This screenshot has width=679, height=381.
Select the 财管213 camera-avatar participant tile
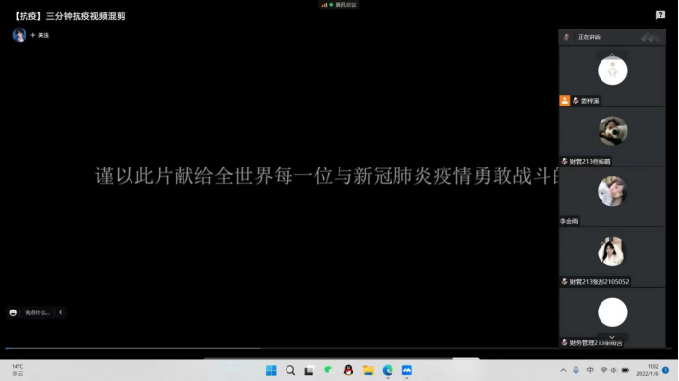click(612, 136)
